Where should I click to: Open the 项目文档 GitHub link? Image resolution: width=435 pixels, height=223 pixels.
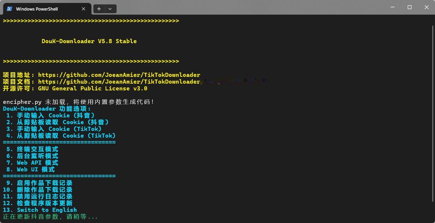coord(119,82)
